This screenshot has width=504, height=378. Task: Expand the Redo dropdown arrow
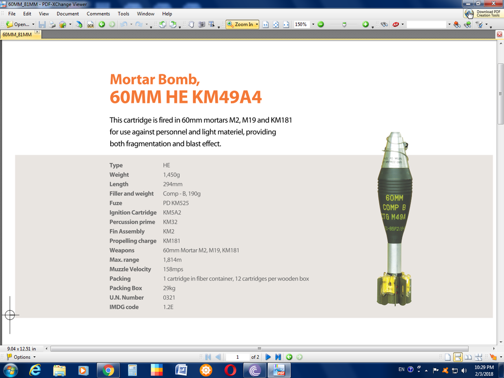147,25
